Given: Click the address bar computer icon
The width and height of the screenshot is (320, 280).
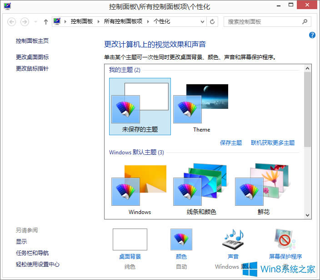Looking at the screenshot, I should (57, 21).
